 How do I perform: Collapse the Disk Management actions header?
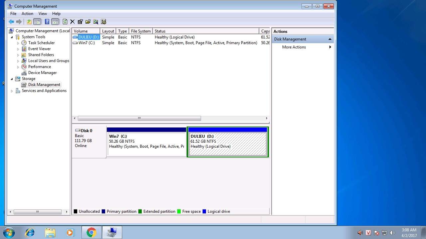(x=330, y=39)
